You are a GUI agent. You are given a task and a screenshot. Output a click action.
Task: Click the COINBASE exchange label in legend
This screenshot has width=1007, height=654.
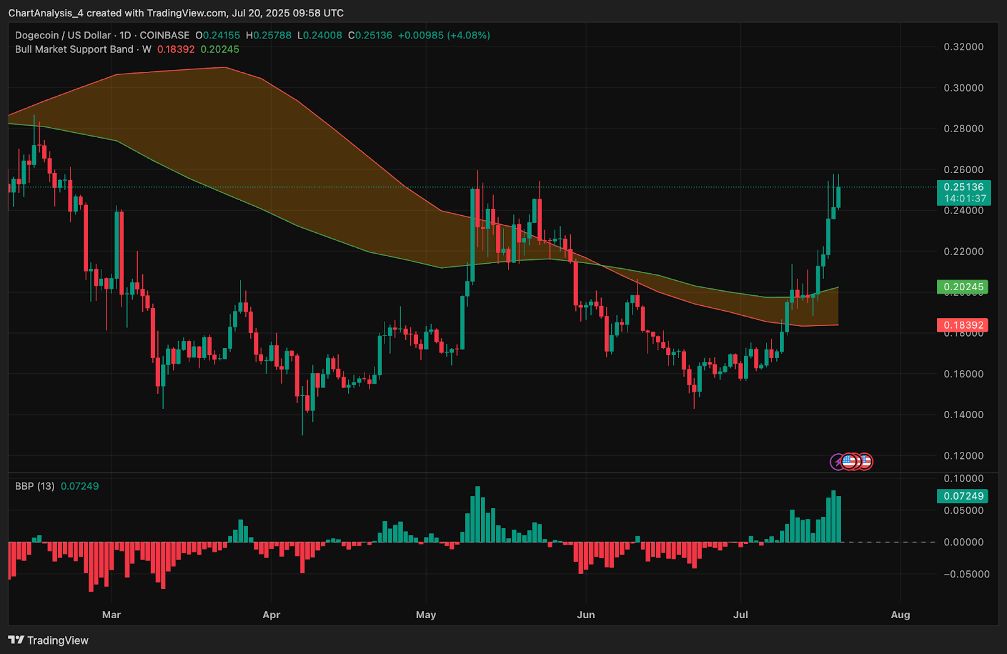click(164, 35)
